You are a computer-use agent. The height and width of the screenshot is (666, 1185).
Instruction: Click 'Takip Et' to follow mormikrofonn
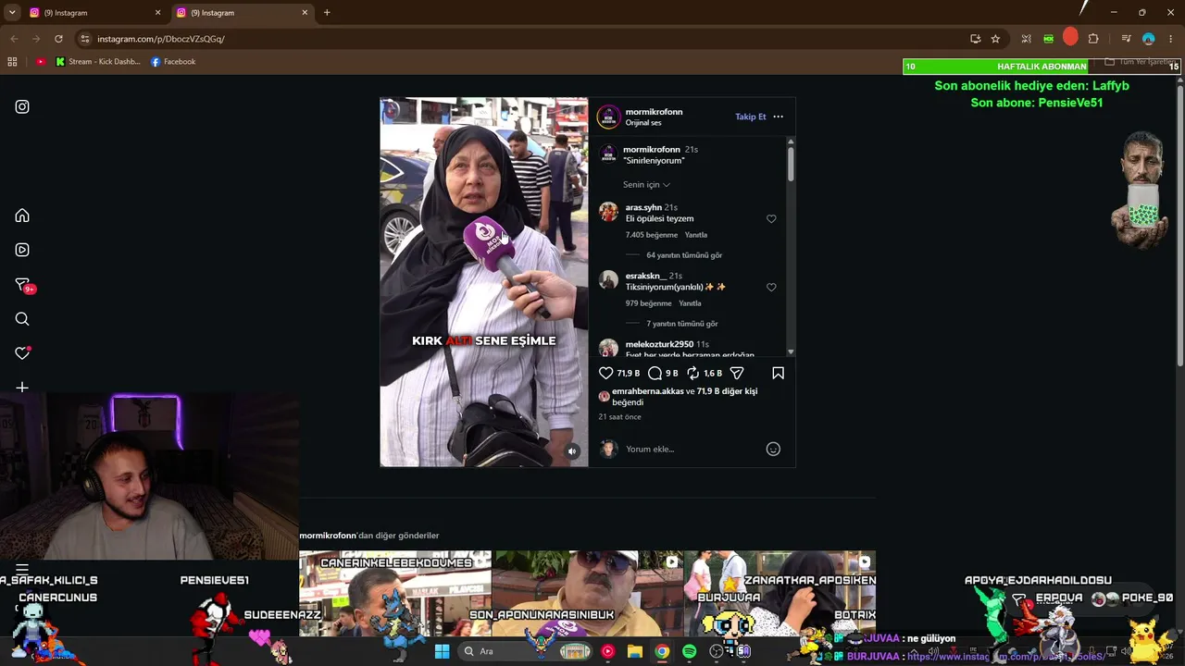(751, 117)
